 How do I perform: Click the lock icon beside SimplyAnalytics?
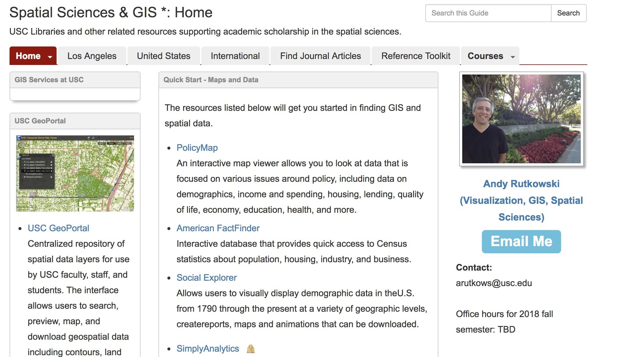click(250, 349)
